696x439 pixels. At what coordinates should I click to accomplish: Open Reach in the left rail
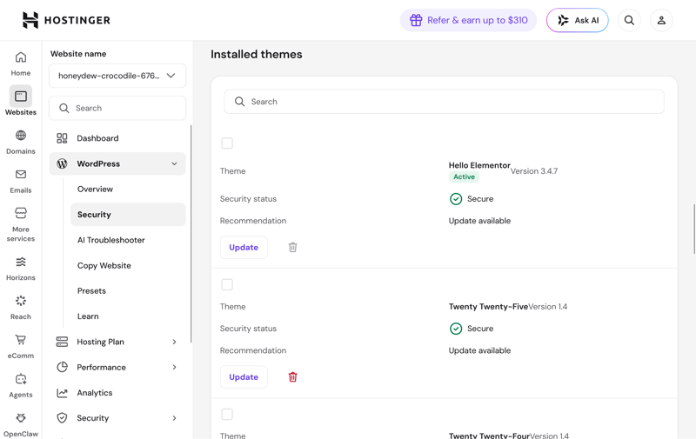21,308
